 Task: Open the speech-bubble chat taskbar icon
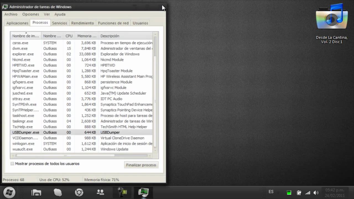coord(58,192)
